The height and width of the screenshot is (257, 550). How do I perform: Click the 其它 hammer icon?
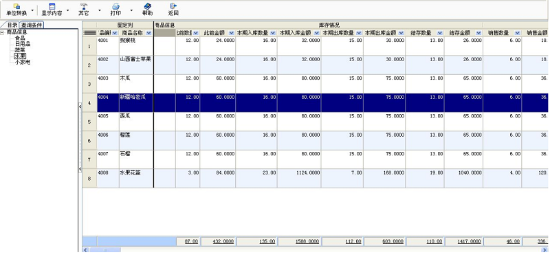tap(83, 6)
